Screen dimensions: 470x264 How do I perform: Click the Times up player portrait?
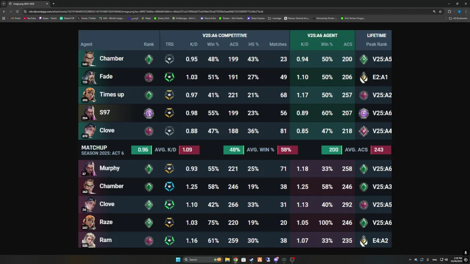89,95
